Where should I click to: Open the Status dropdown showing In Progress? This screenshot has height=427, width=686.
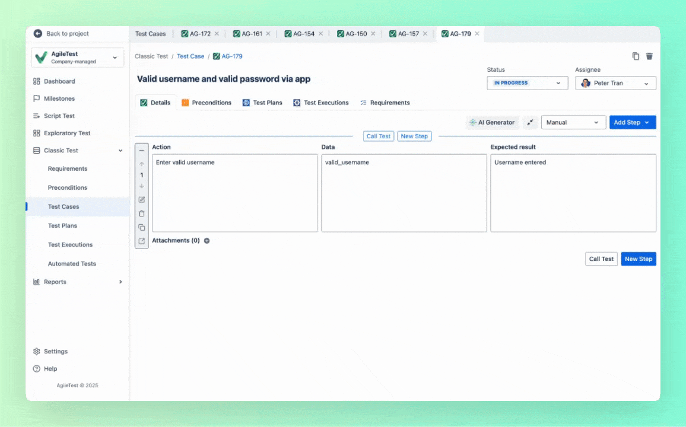527,82
